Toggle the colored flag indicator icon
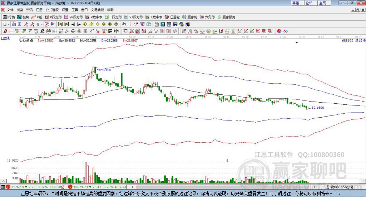 (x=53, y=24)
